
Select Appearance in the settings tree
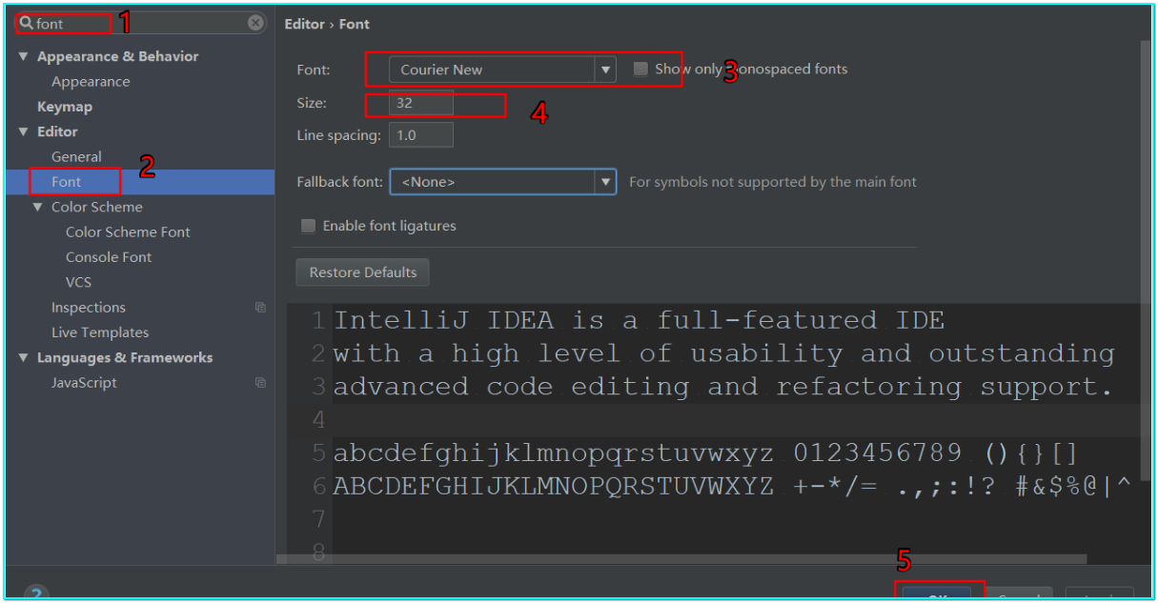[91, 82]
